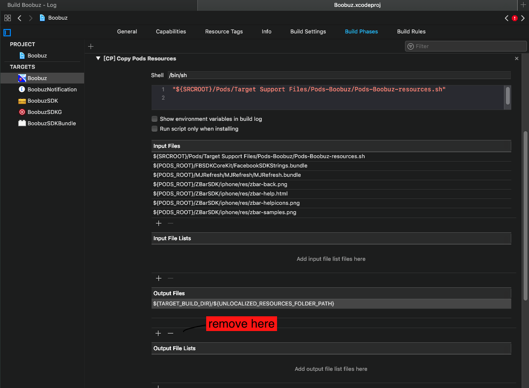Click the Filter search field
Viewport: 529px width, 388px height.
(466, 47)
